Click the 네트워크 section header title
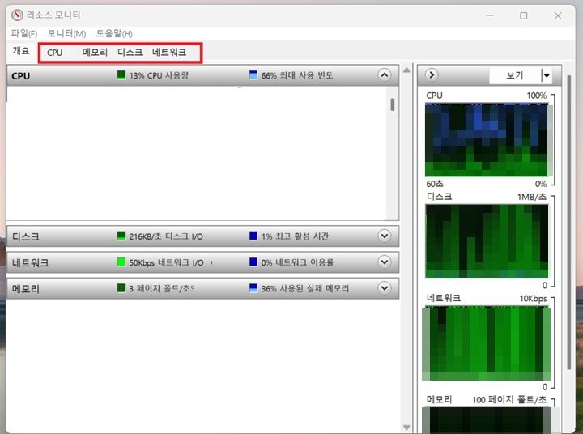This screenshot has height=434, width=583. tap(31, 262)
